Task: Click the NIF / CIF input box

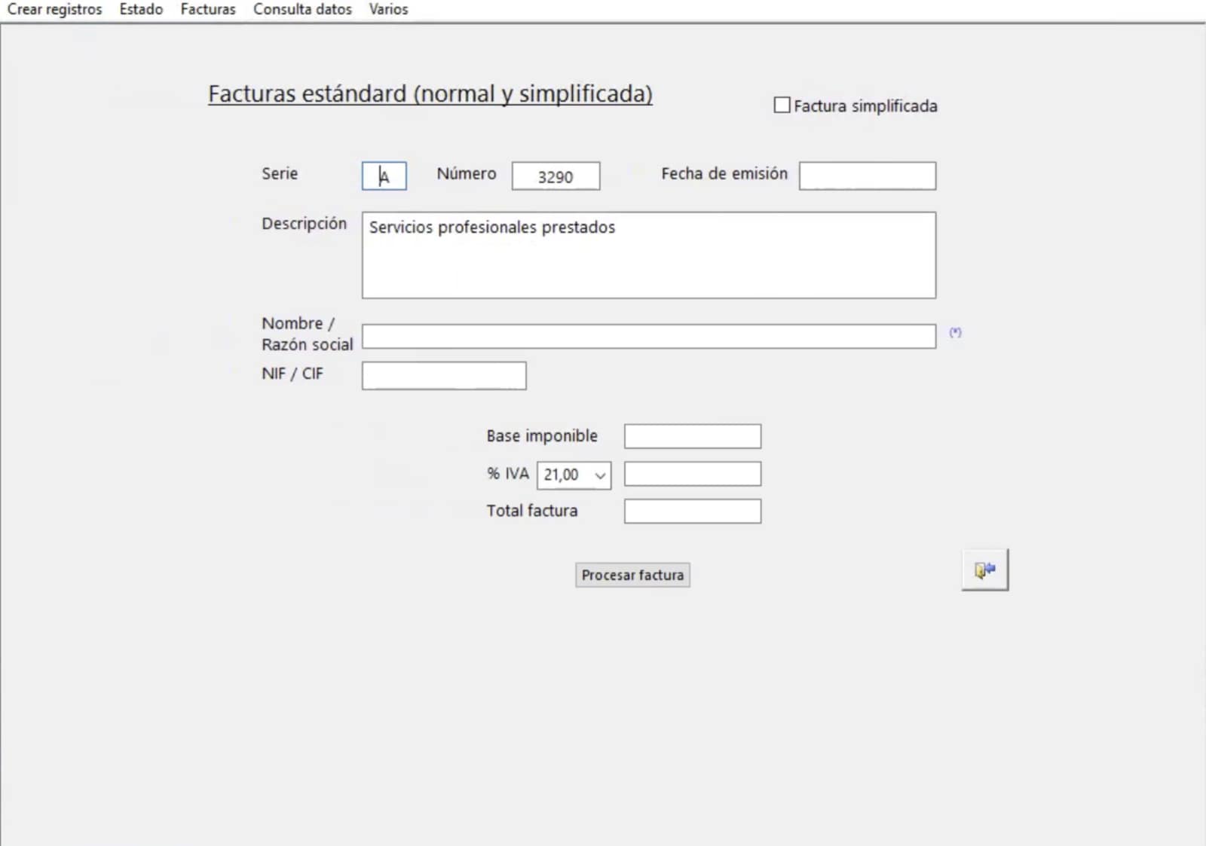Action: click(x=444, y=376)
